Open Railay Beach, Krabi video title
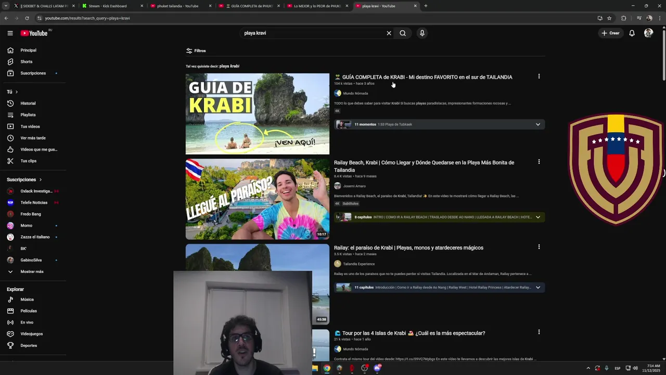The image size is (666, 375). 424,166
